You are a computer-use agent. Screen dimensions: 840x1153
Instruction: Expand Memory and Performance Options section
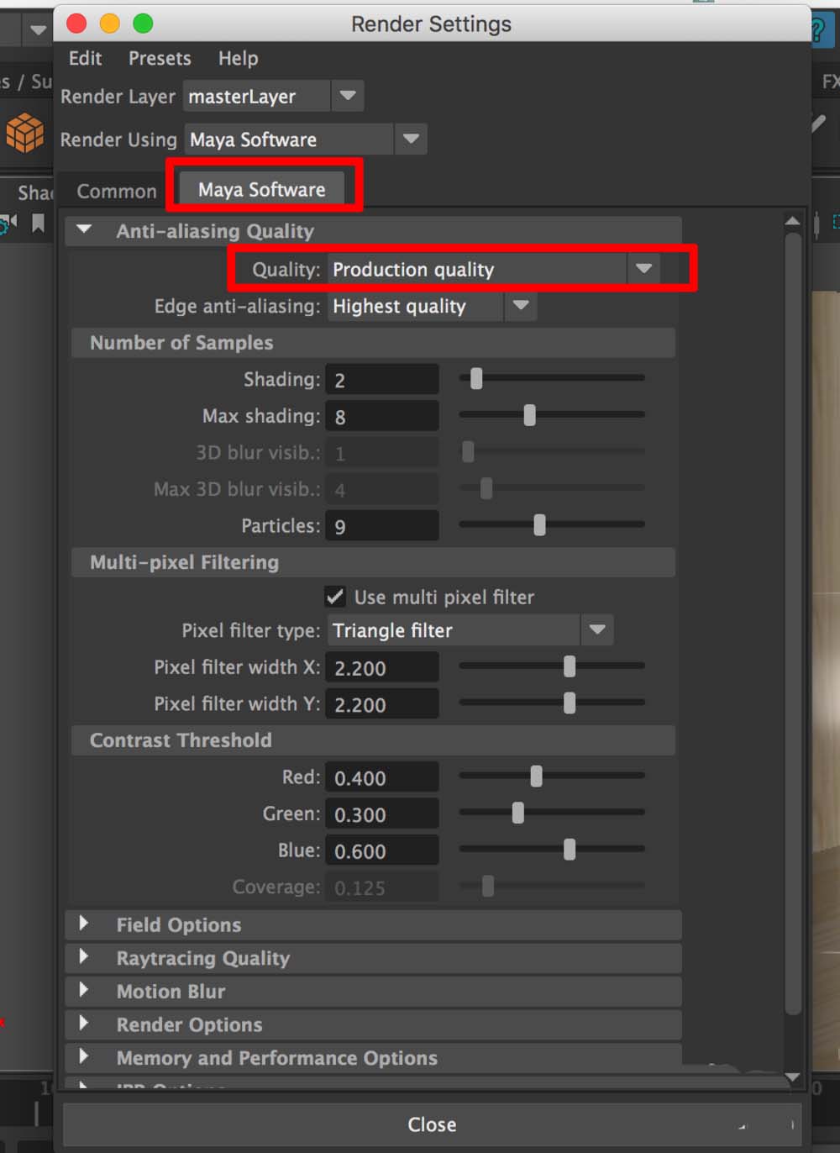84,1056
